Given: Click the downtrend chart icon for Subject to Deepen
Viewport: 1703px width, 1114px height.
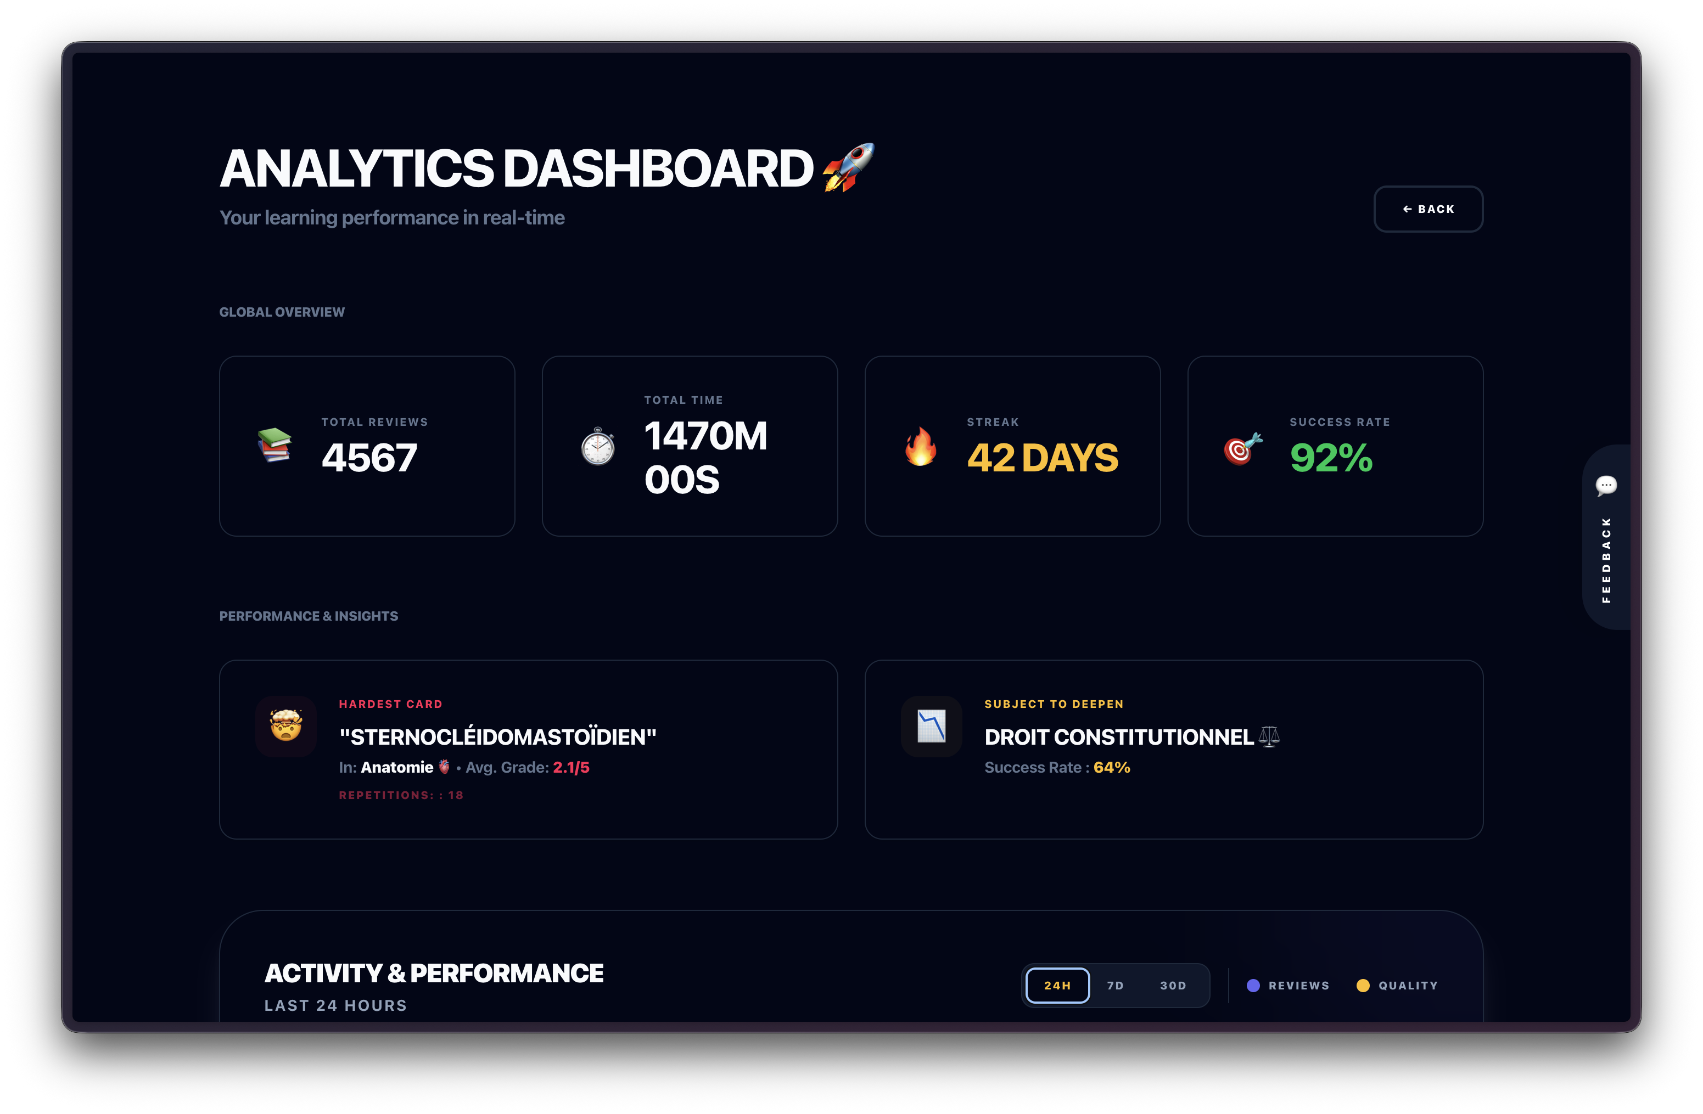Looking at the screenshot, I should coord(931,725).
